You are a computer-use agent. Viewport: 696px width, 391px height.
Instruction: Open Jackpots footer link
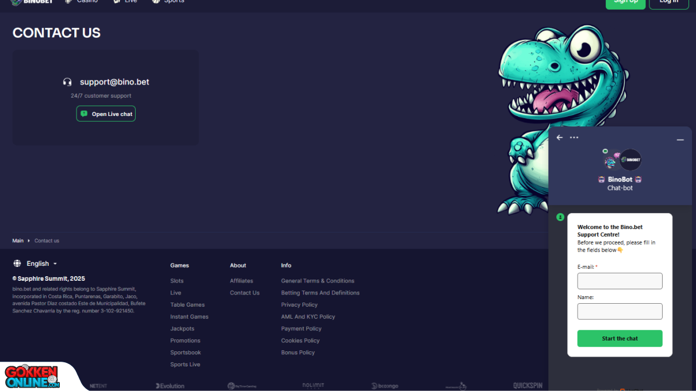click(x=182, y=329)
